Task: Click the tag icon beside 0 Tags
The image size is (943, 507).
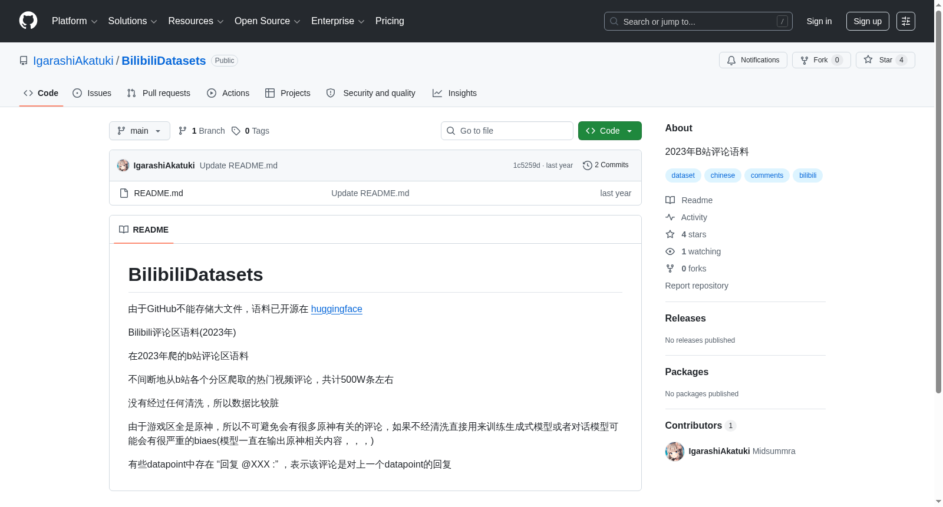Action: click(236, 131)
